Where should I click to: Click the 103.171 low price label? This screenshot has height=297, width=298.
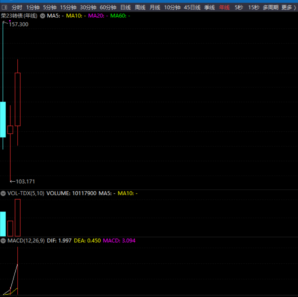point(25,182)
